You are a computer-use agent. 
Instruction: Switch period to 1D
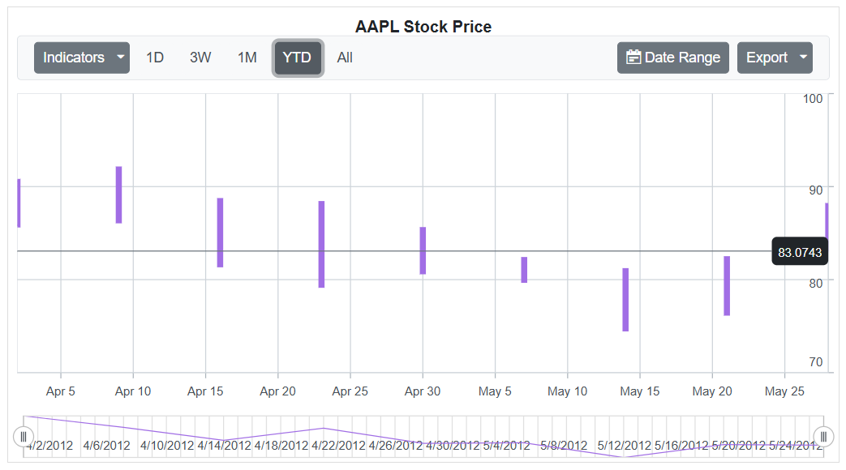point(155,58)
